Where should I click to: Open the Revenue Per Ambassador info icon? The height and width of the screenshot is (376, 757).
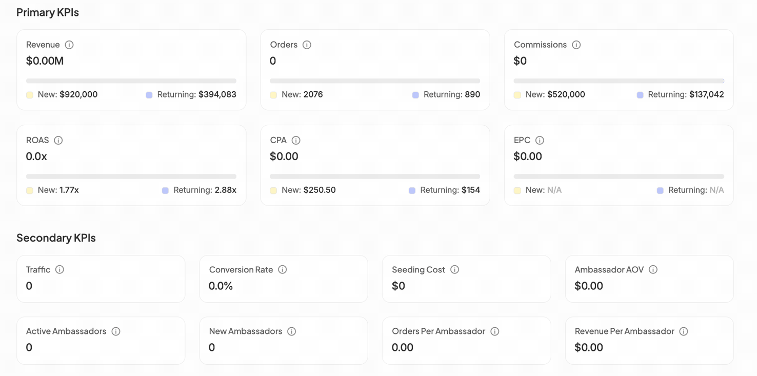683,331
